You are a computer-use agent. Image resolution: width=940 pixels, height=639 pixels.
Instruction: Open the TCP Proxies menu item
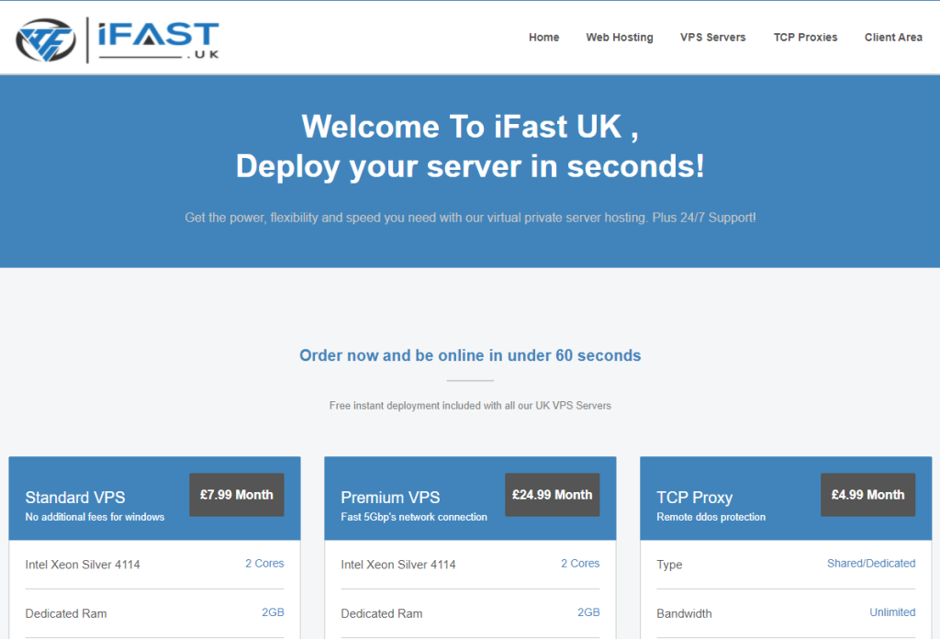[805, 37]
